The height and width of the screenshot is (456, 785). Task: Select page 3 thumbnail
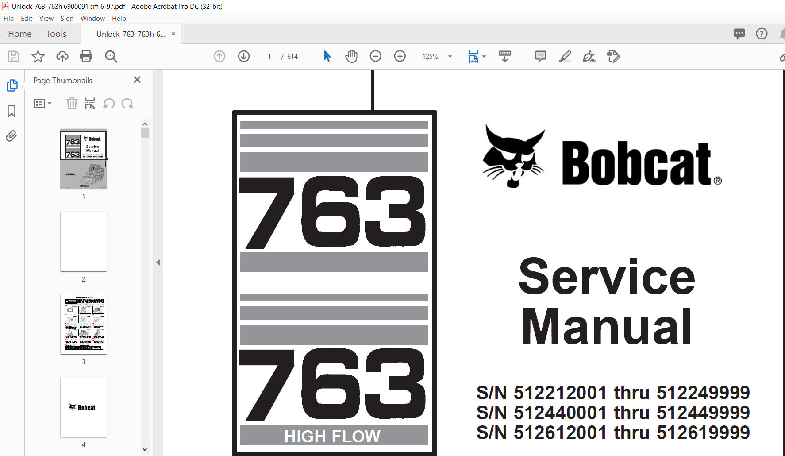coord(84,325)
